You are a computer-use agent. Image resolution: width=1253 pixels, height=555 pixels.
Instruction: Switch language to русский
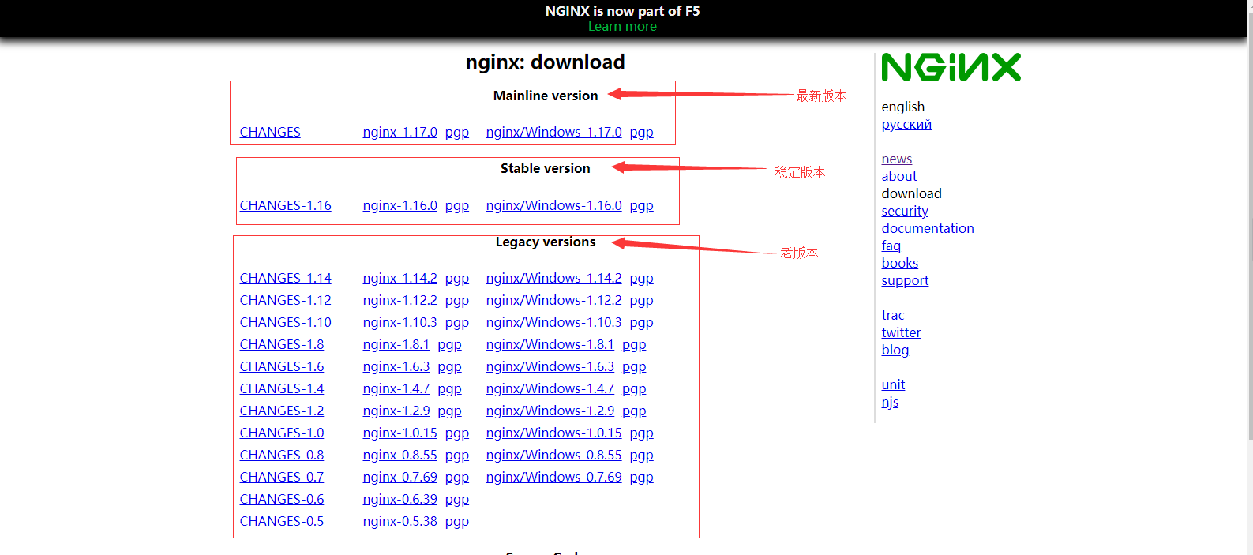906,124
